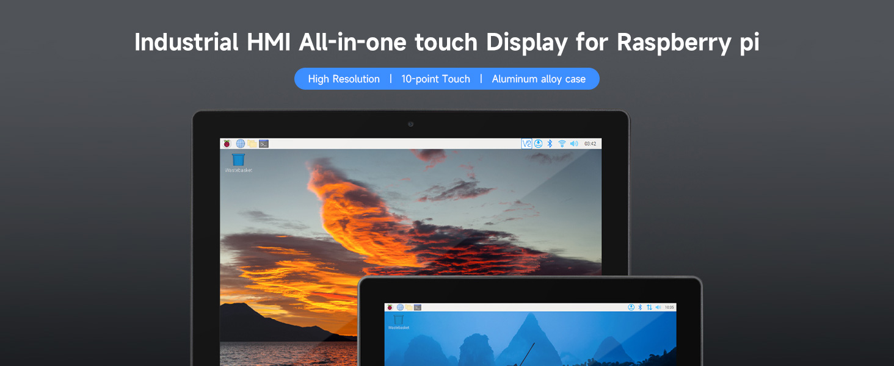Viewport: 894px width, 366px height.
Task: Launch the terminal on the small display
Action: click(418, 307)
